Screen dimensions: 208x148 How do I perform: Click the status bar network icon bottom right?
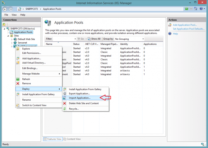(203, 144)
